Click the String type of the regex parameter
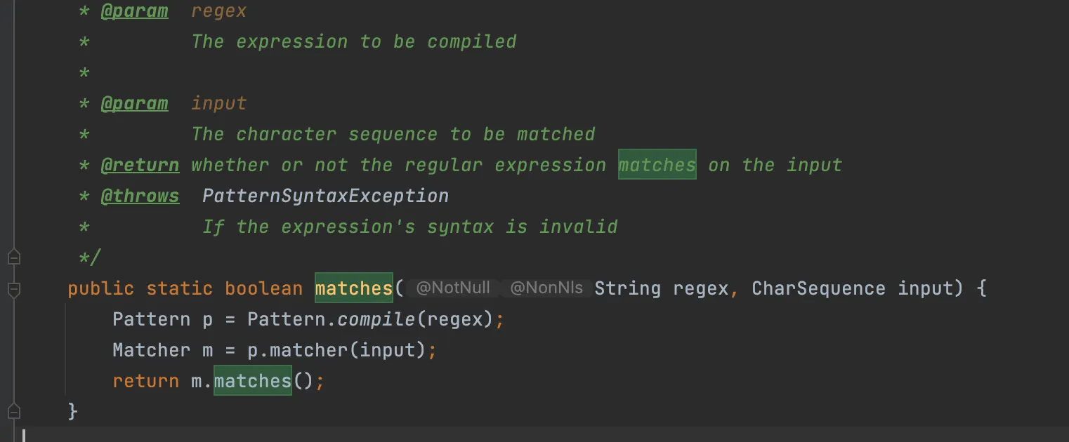 tap(627, 288)
